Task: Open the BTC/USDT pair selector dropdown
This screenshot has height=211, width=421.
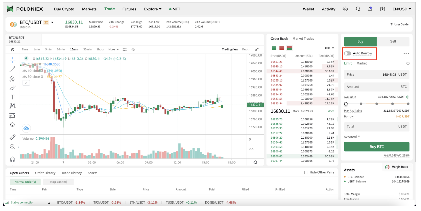Action: coord(52,22)
